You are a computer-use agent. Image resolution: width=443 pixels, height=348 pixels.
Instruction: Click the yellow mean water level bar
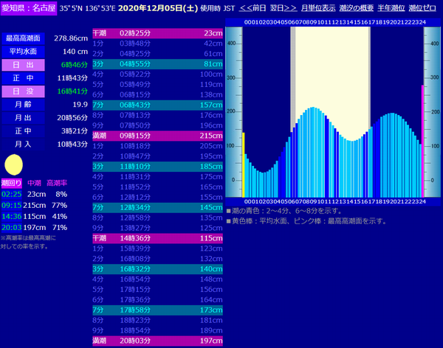click(243, 165)
